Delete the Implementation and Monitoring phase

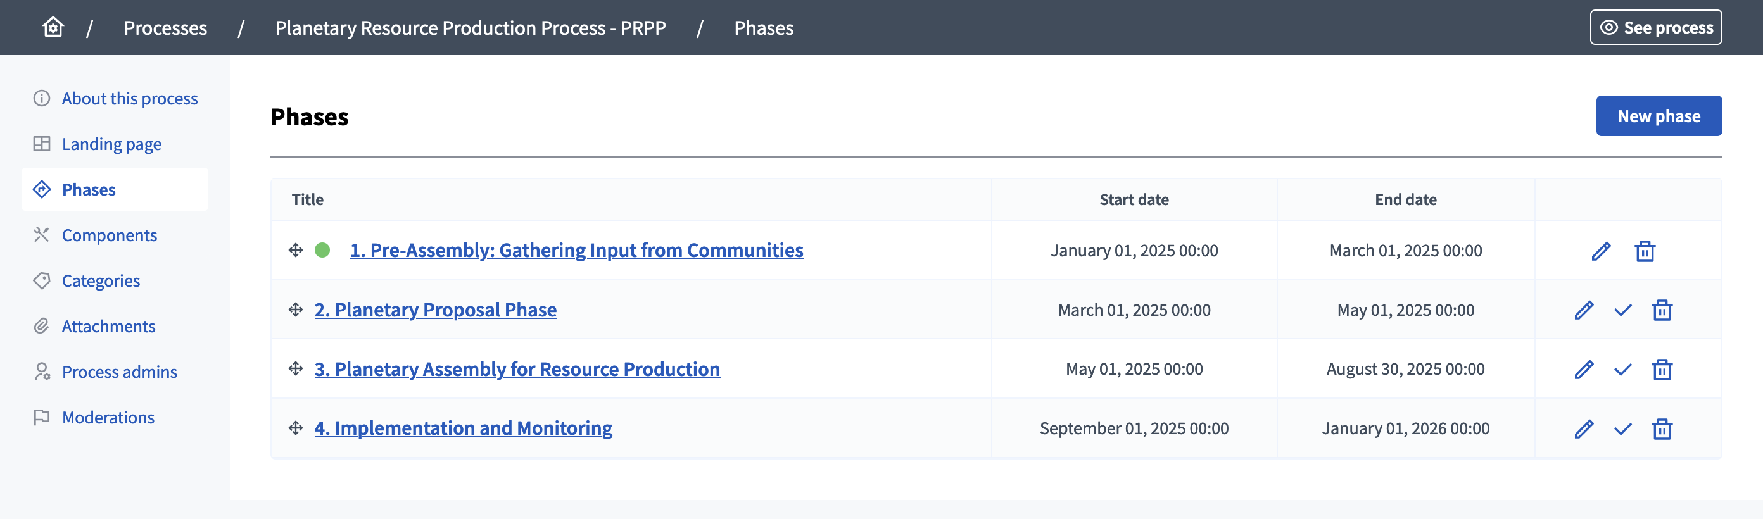tap(1662, 429)
